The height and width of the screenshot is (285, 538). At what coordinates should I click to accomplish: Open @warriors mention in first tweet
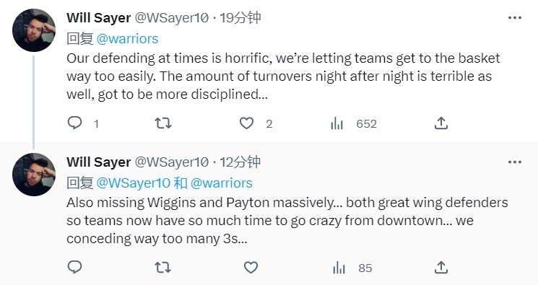(x=127, y=39)
